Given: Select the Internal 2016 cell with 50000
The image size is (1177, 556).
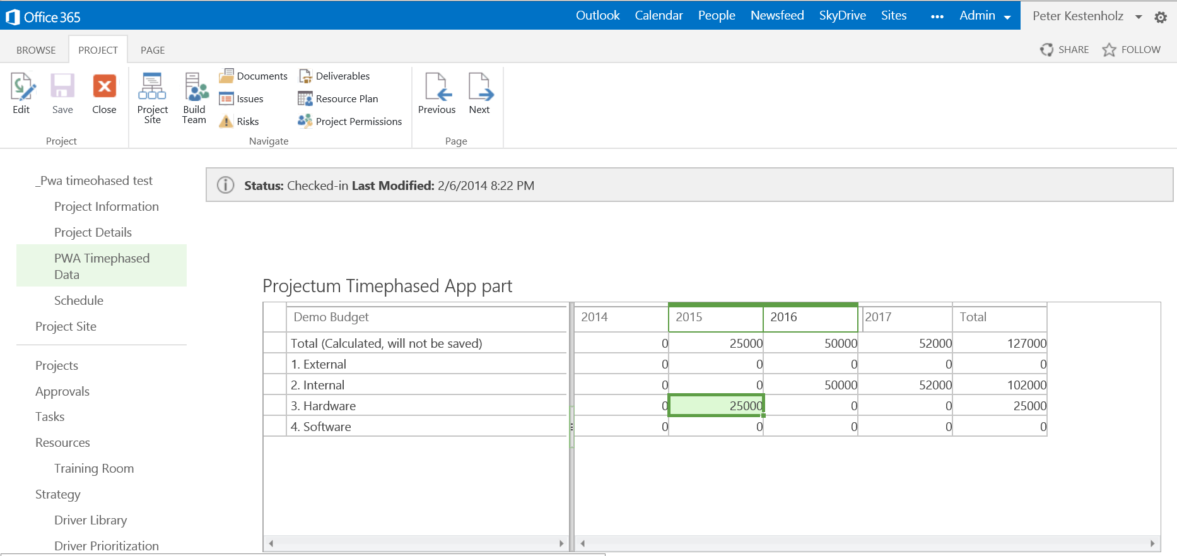Looking at the screenshot, I should (811, 385).
